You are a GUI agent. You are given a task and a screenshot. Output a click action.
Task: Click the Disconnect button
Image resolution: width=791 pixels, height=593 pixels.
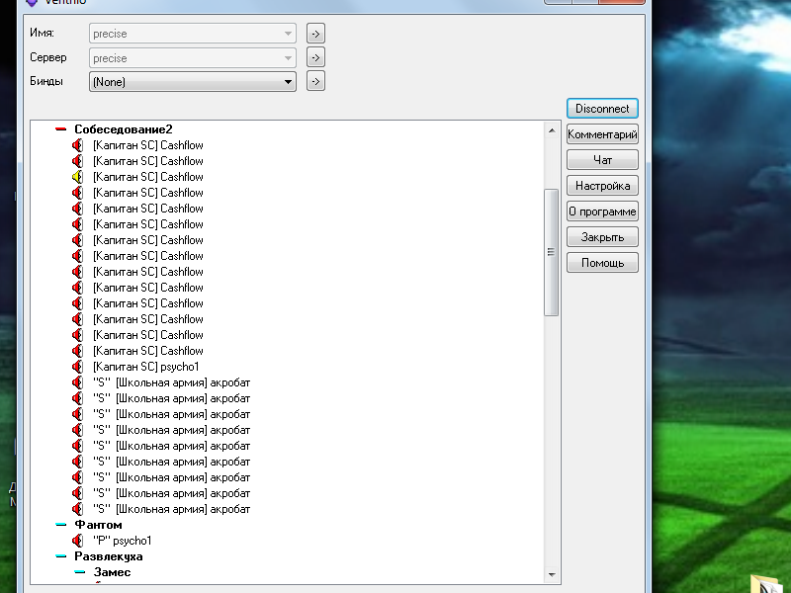[602, 109]
